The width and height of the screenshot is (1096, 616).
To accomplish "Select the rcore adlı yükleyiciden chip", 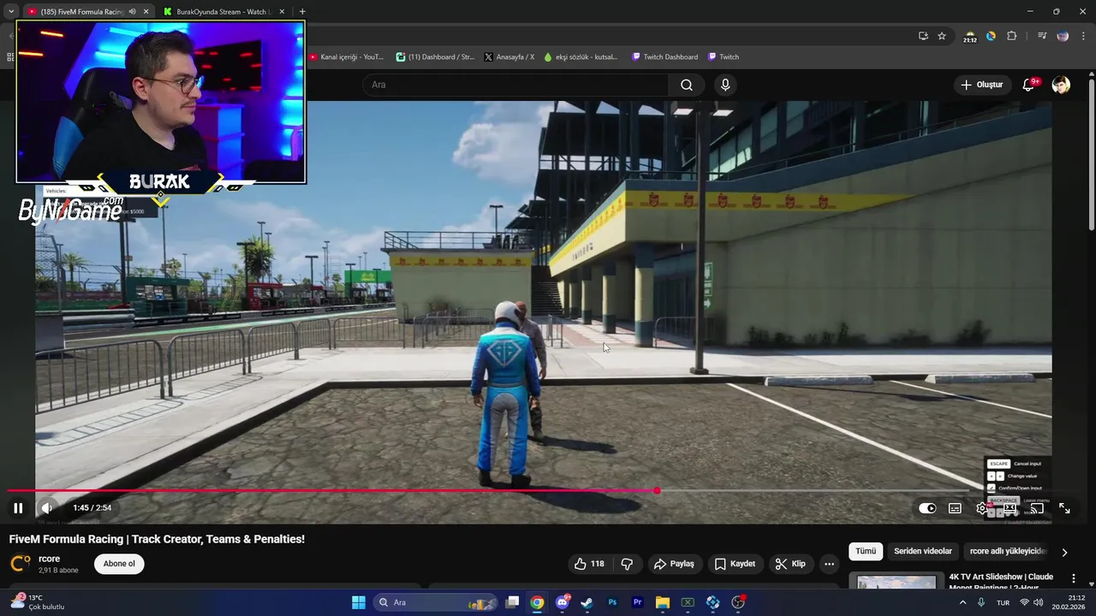I will [x=1008, y=552].
